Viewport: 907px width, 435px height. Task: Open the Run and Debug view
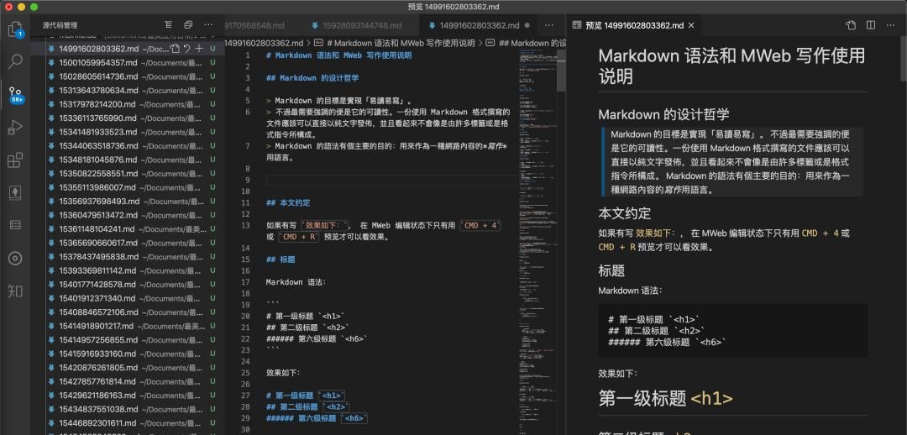point(15,128)
